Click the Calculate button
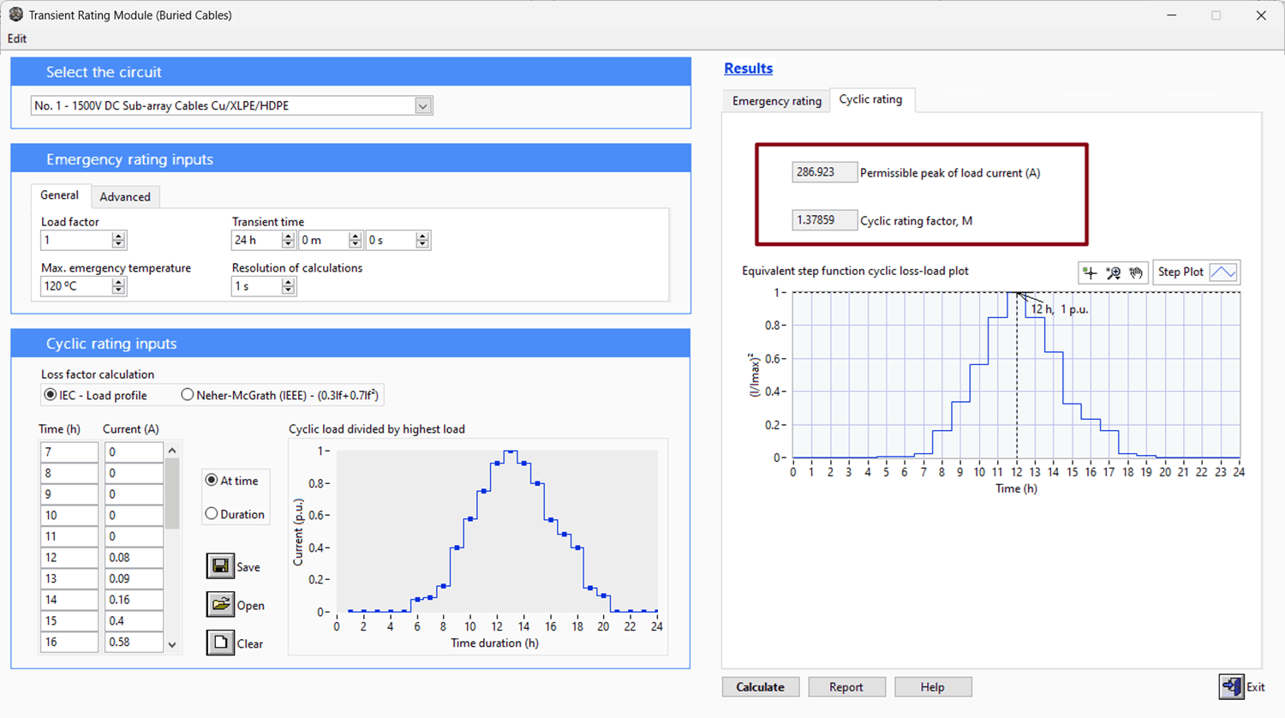This screenshot has height=718, width=1285. 760,686
